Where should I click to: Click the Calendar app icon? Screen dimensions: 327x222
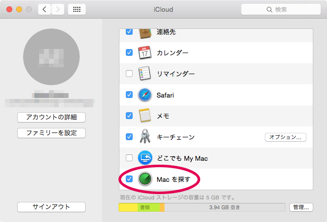(x=145, y=52)
